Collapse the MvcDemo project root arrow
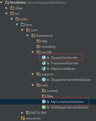 [x=1, y=3]
